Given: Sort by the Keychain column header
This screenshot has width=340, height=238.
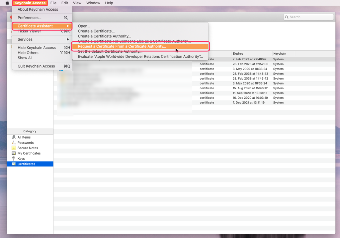Looking at the screenshot, I should [x=283, y=53].
